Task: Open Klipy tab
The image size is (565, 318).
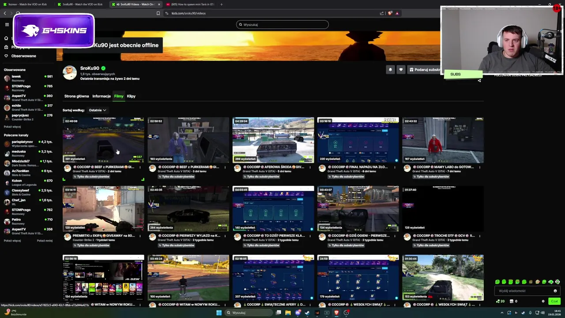Action: click(131, 96)
